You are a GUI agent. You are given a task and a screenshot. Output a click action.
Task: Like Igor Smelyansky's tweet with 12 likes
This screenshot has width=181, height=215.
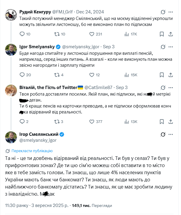[91, 75]
